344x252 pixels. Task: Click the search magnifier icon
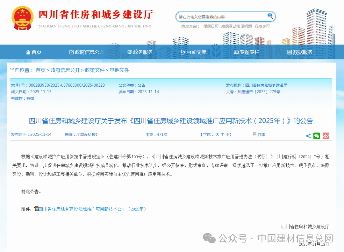270,16
